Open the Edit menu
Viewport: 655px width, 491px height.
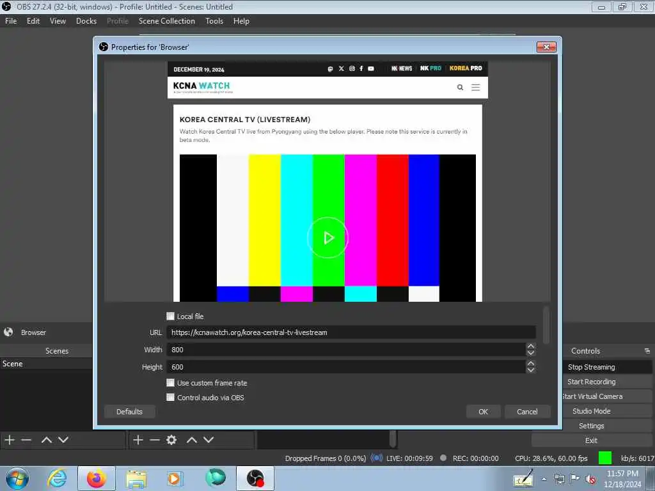pyautogui.click(x=33, y=21)
